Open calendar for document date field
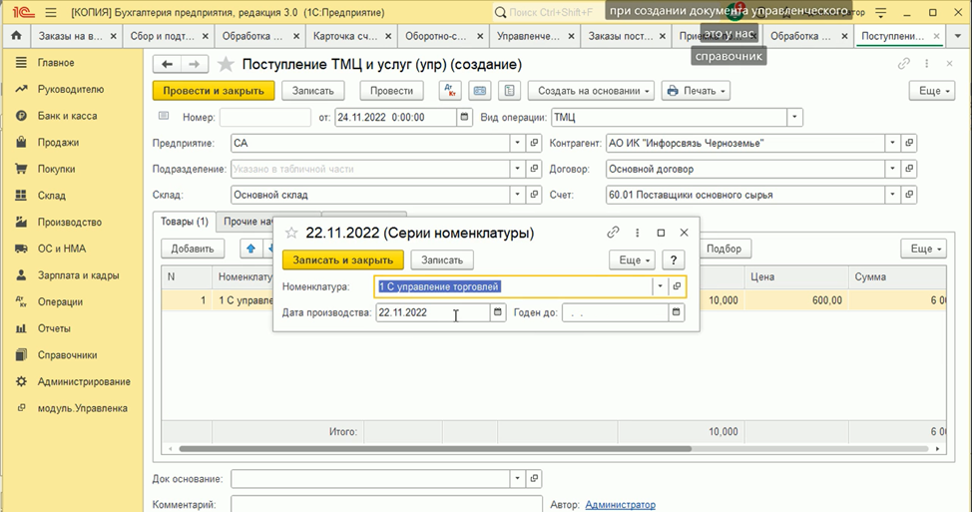The width and height of the screenshot is (972, 512). [x=464, y=117]
